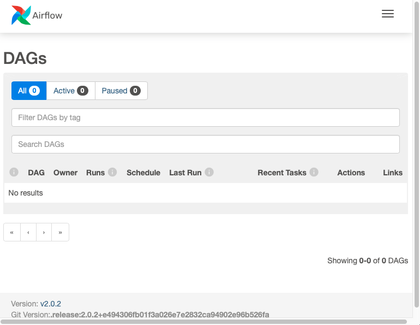The image size is (420, 325).
Task: Select the Paused DAGs filter tab
Action: coord(121,91)
